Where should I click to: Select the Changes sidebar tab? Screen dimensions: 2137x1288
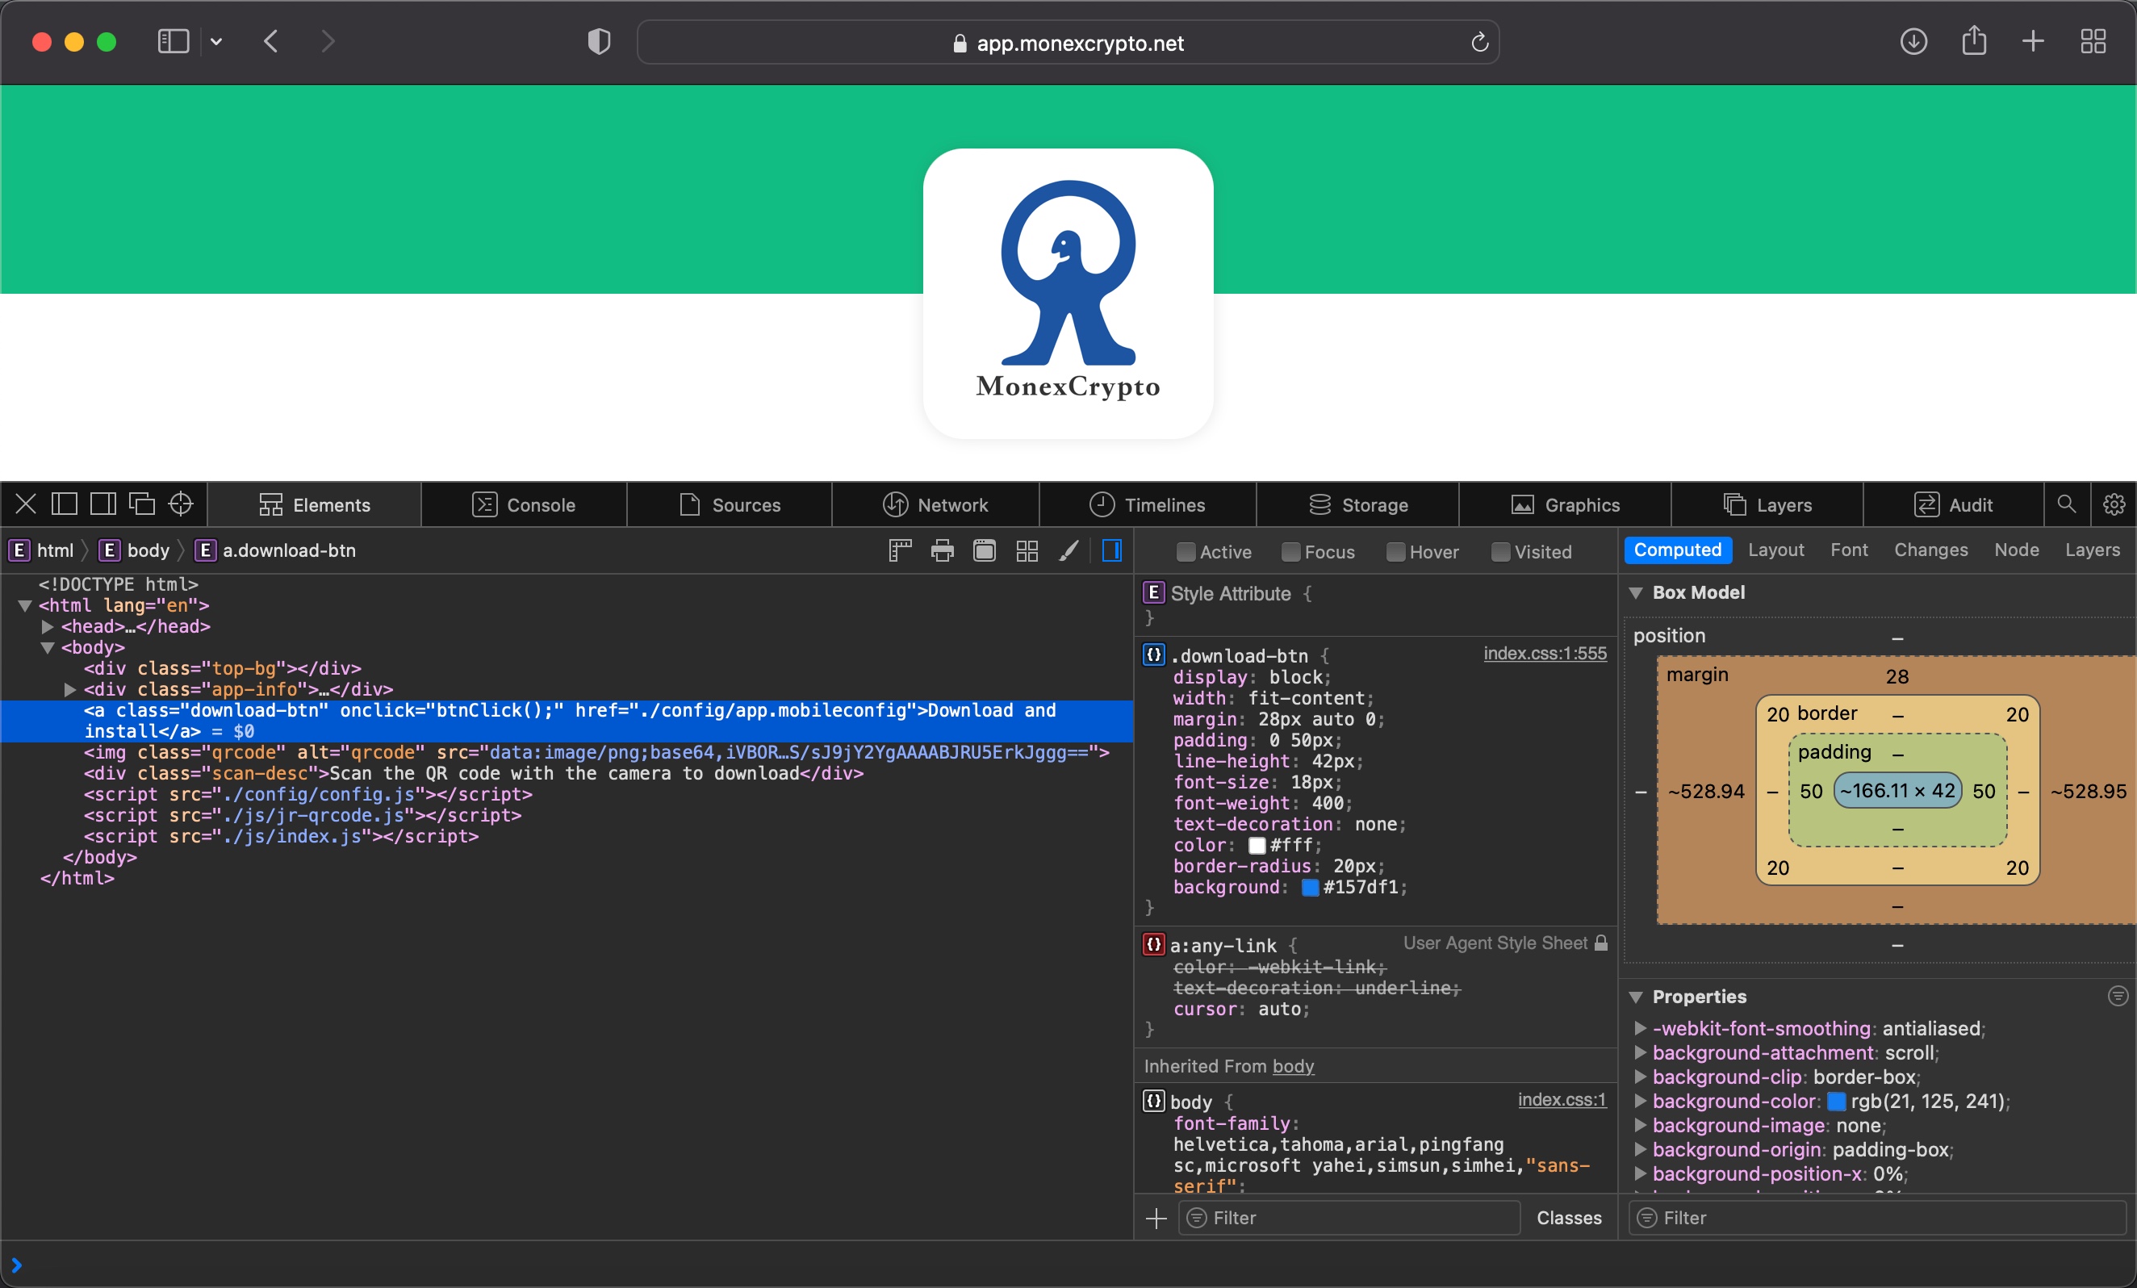(x=1930, y=550)
